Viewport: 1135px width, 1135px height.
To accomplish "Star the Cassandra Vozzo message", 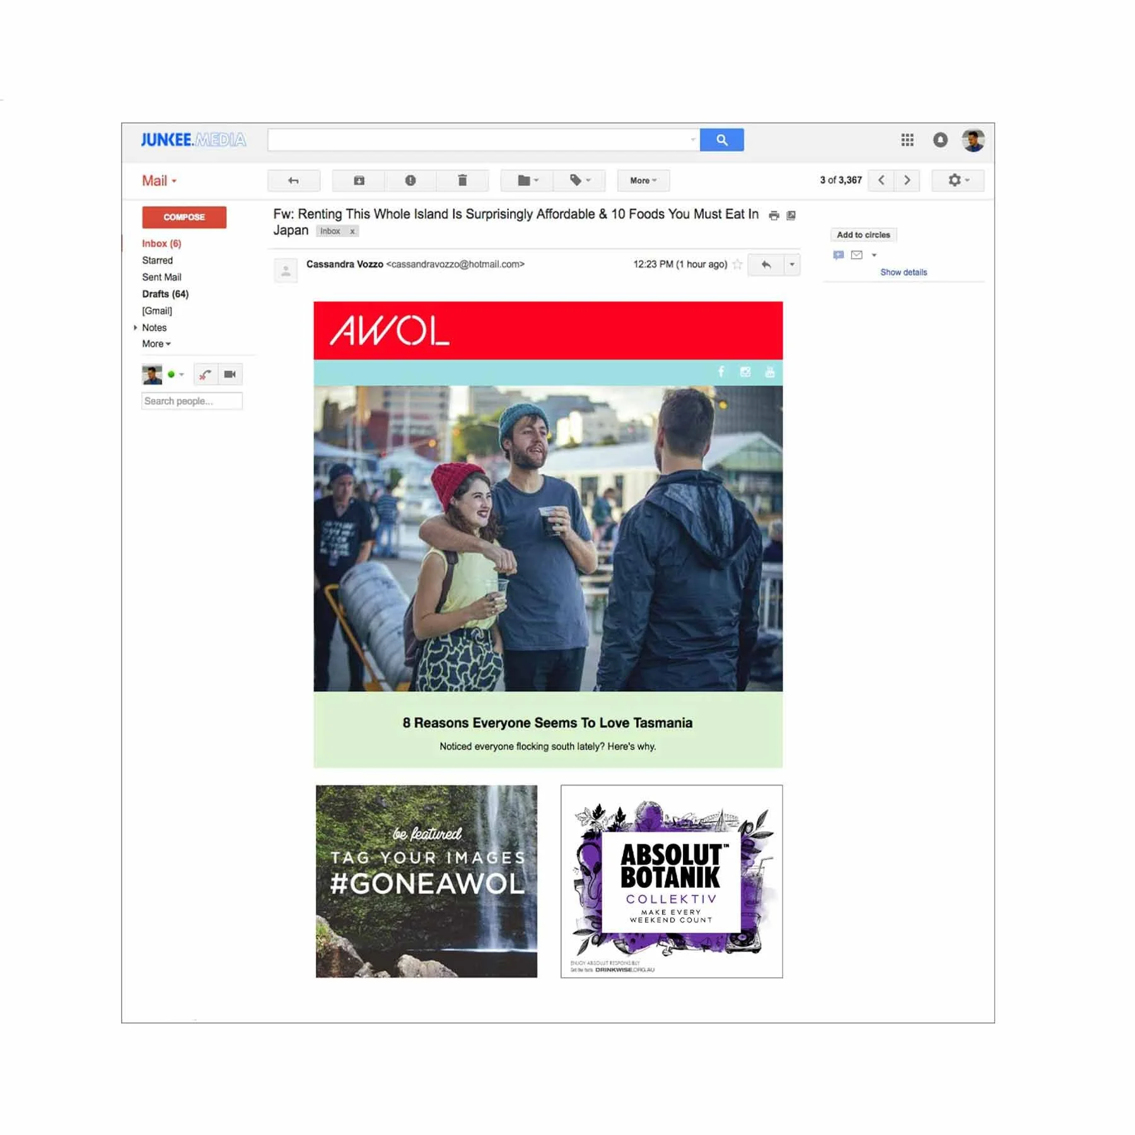I will (737, 264).
